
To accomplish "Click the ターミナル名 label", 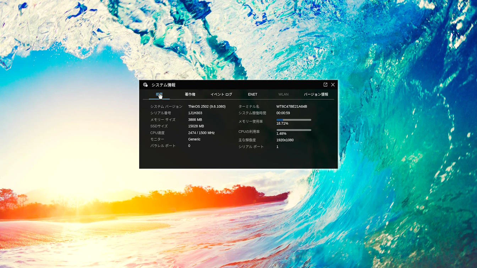I will click(249, 106).
